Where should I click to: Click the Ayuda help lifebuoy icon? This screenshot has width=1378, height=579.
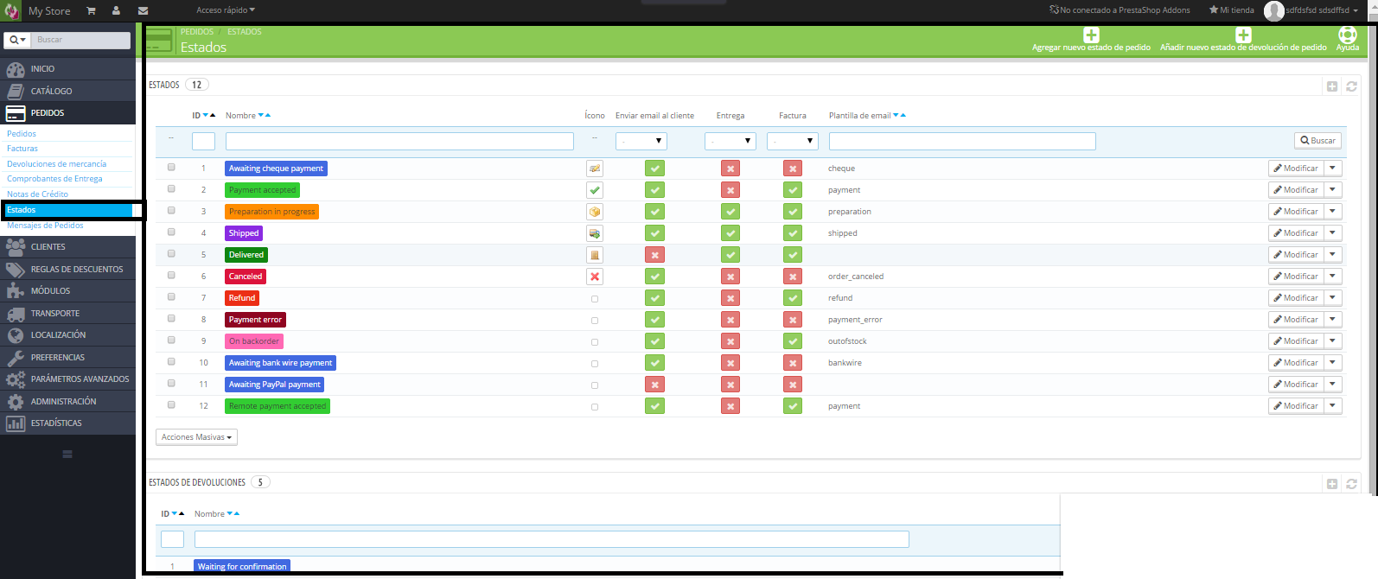1347,35
